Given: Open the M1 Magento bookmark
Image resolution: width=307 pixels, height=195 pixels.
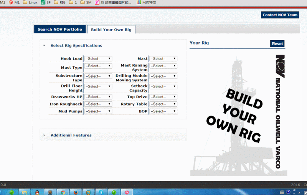Looking at the screenshot, I should [14, 2].
